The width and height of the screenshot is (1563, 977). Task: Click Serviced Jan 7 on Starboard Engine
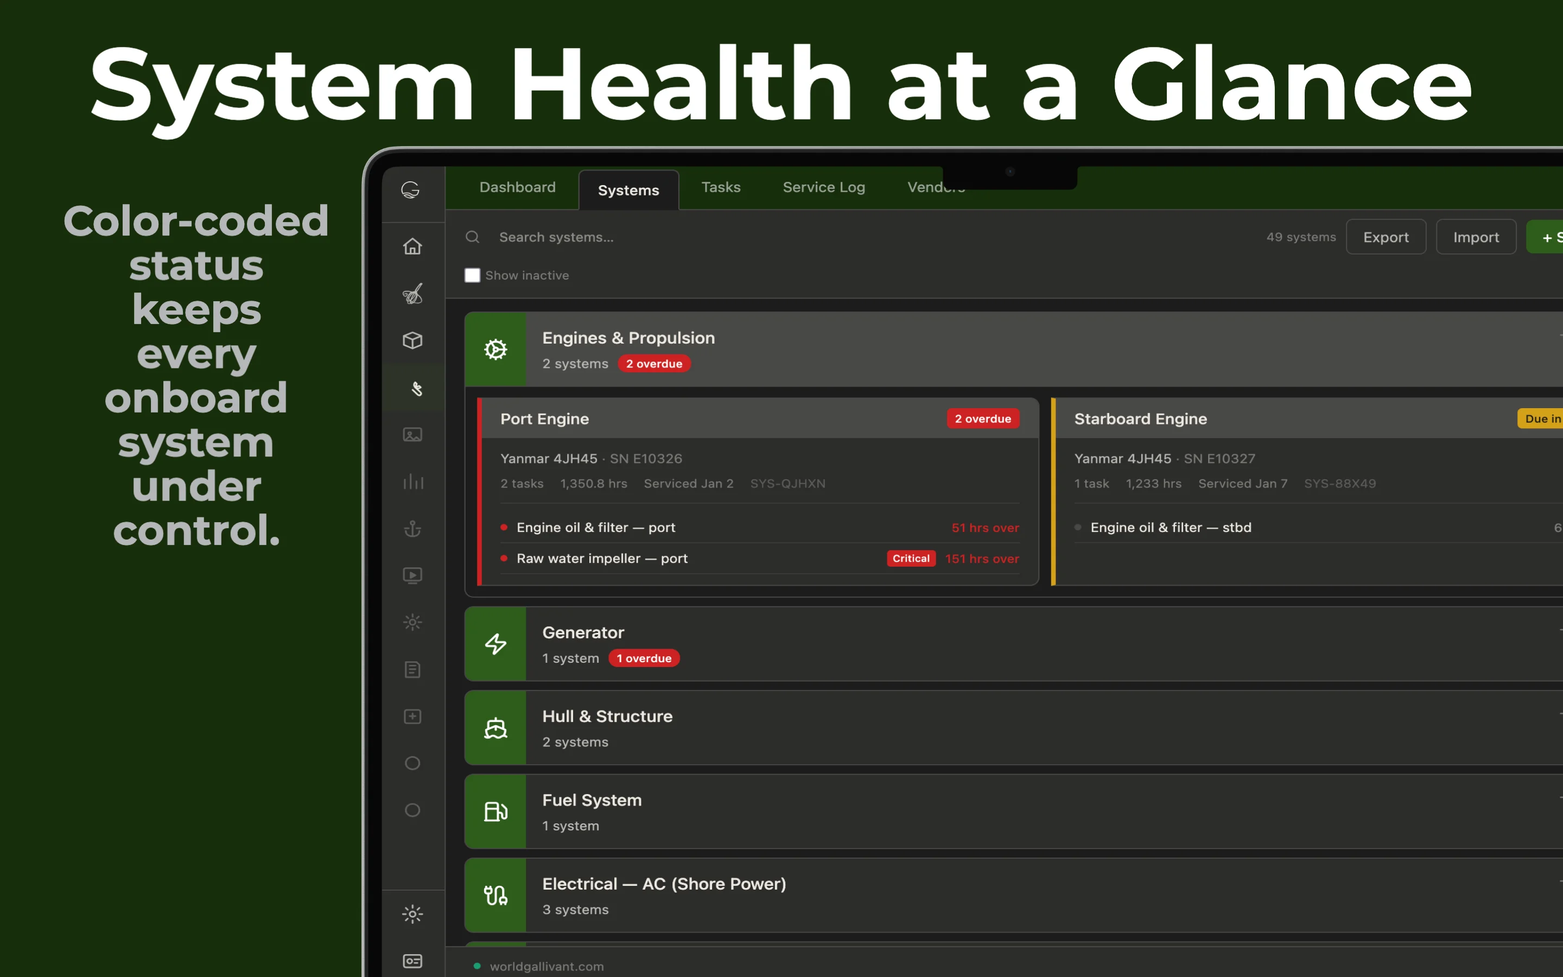tap(1243, 483)
